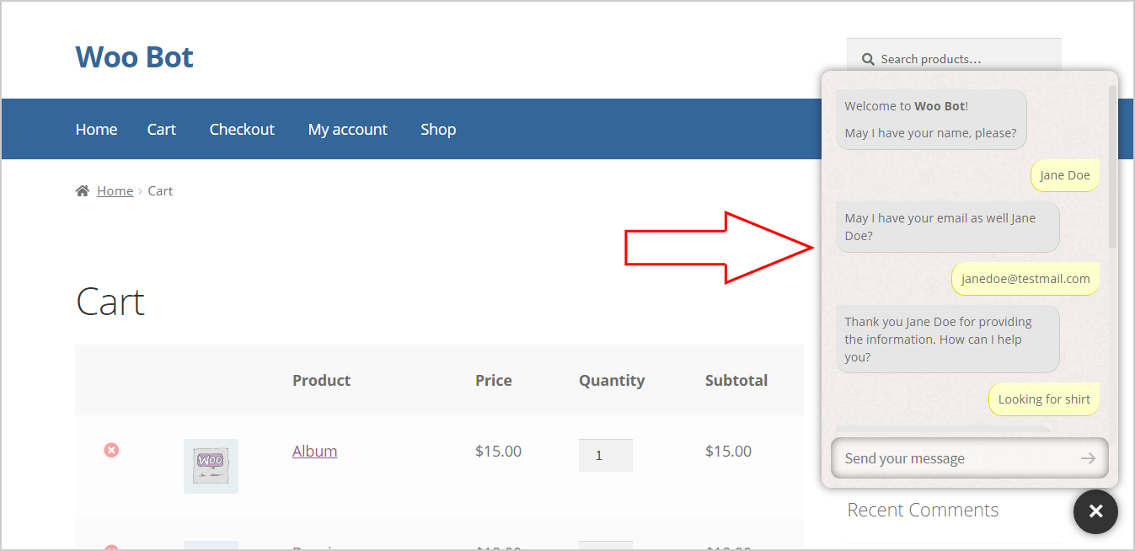Screen dimensions: 1135x551
Task: Click the search magnifier icon
Action: click(x=868, y=59)
